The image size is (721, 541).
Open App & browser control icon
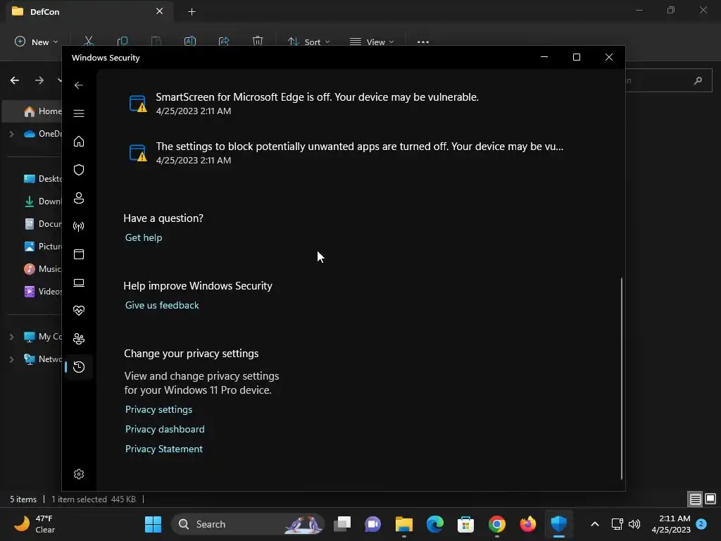[x=79, y=254]
